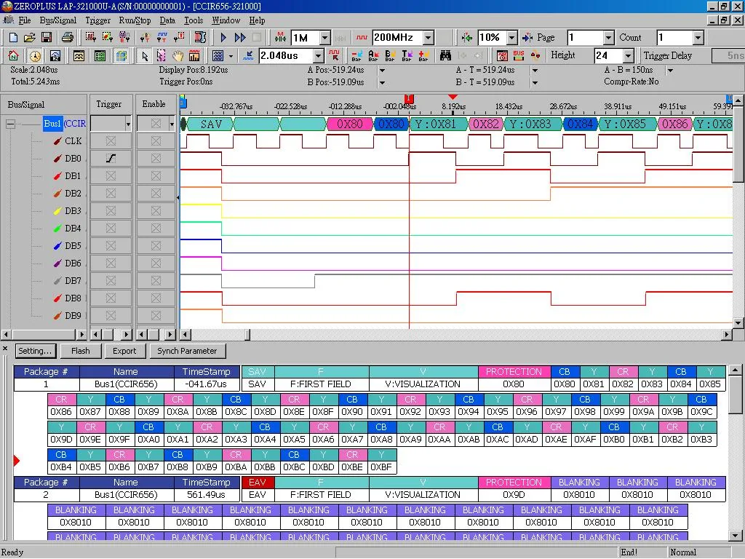The height and width of the screenshot is (559, 745).
Task: Click the Export button
Action: coord(124,351)
